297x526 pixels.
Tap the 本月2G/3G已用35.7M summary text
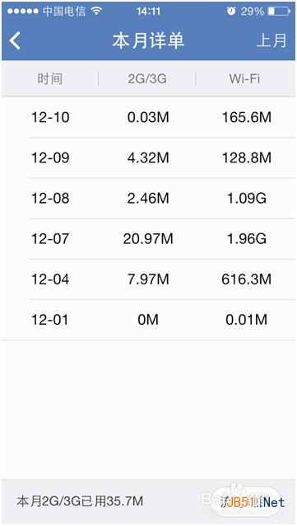80,501
